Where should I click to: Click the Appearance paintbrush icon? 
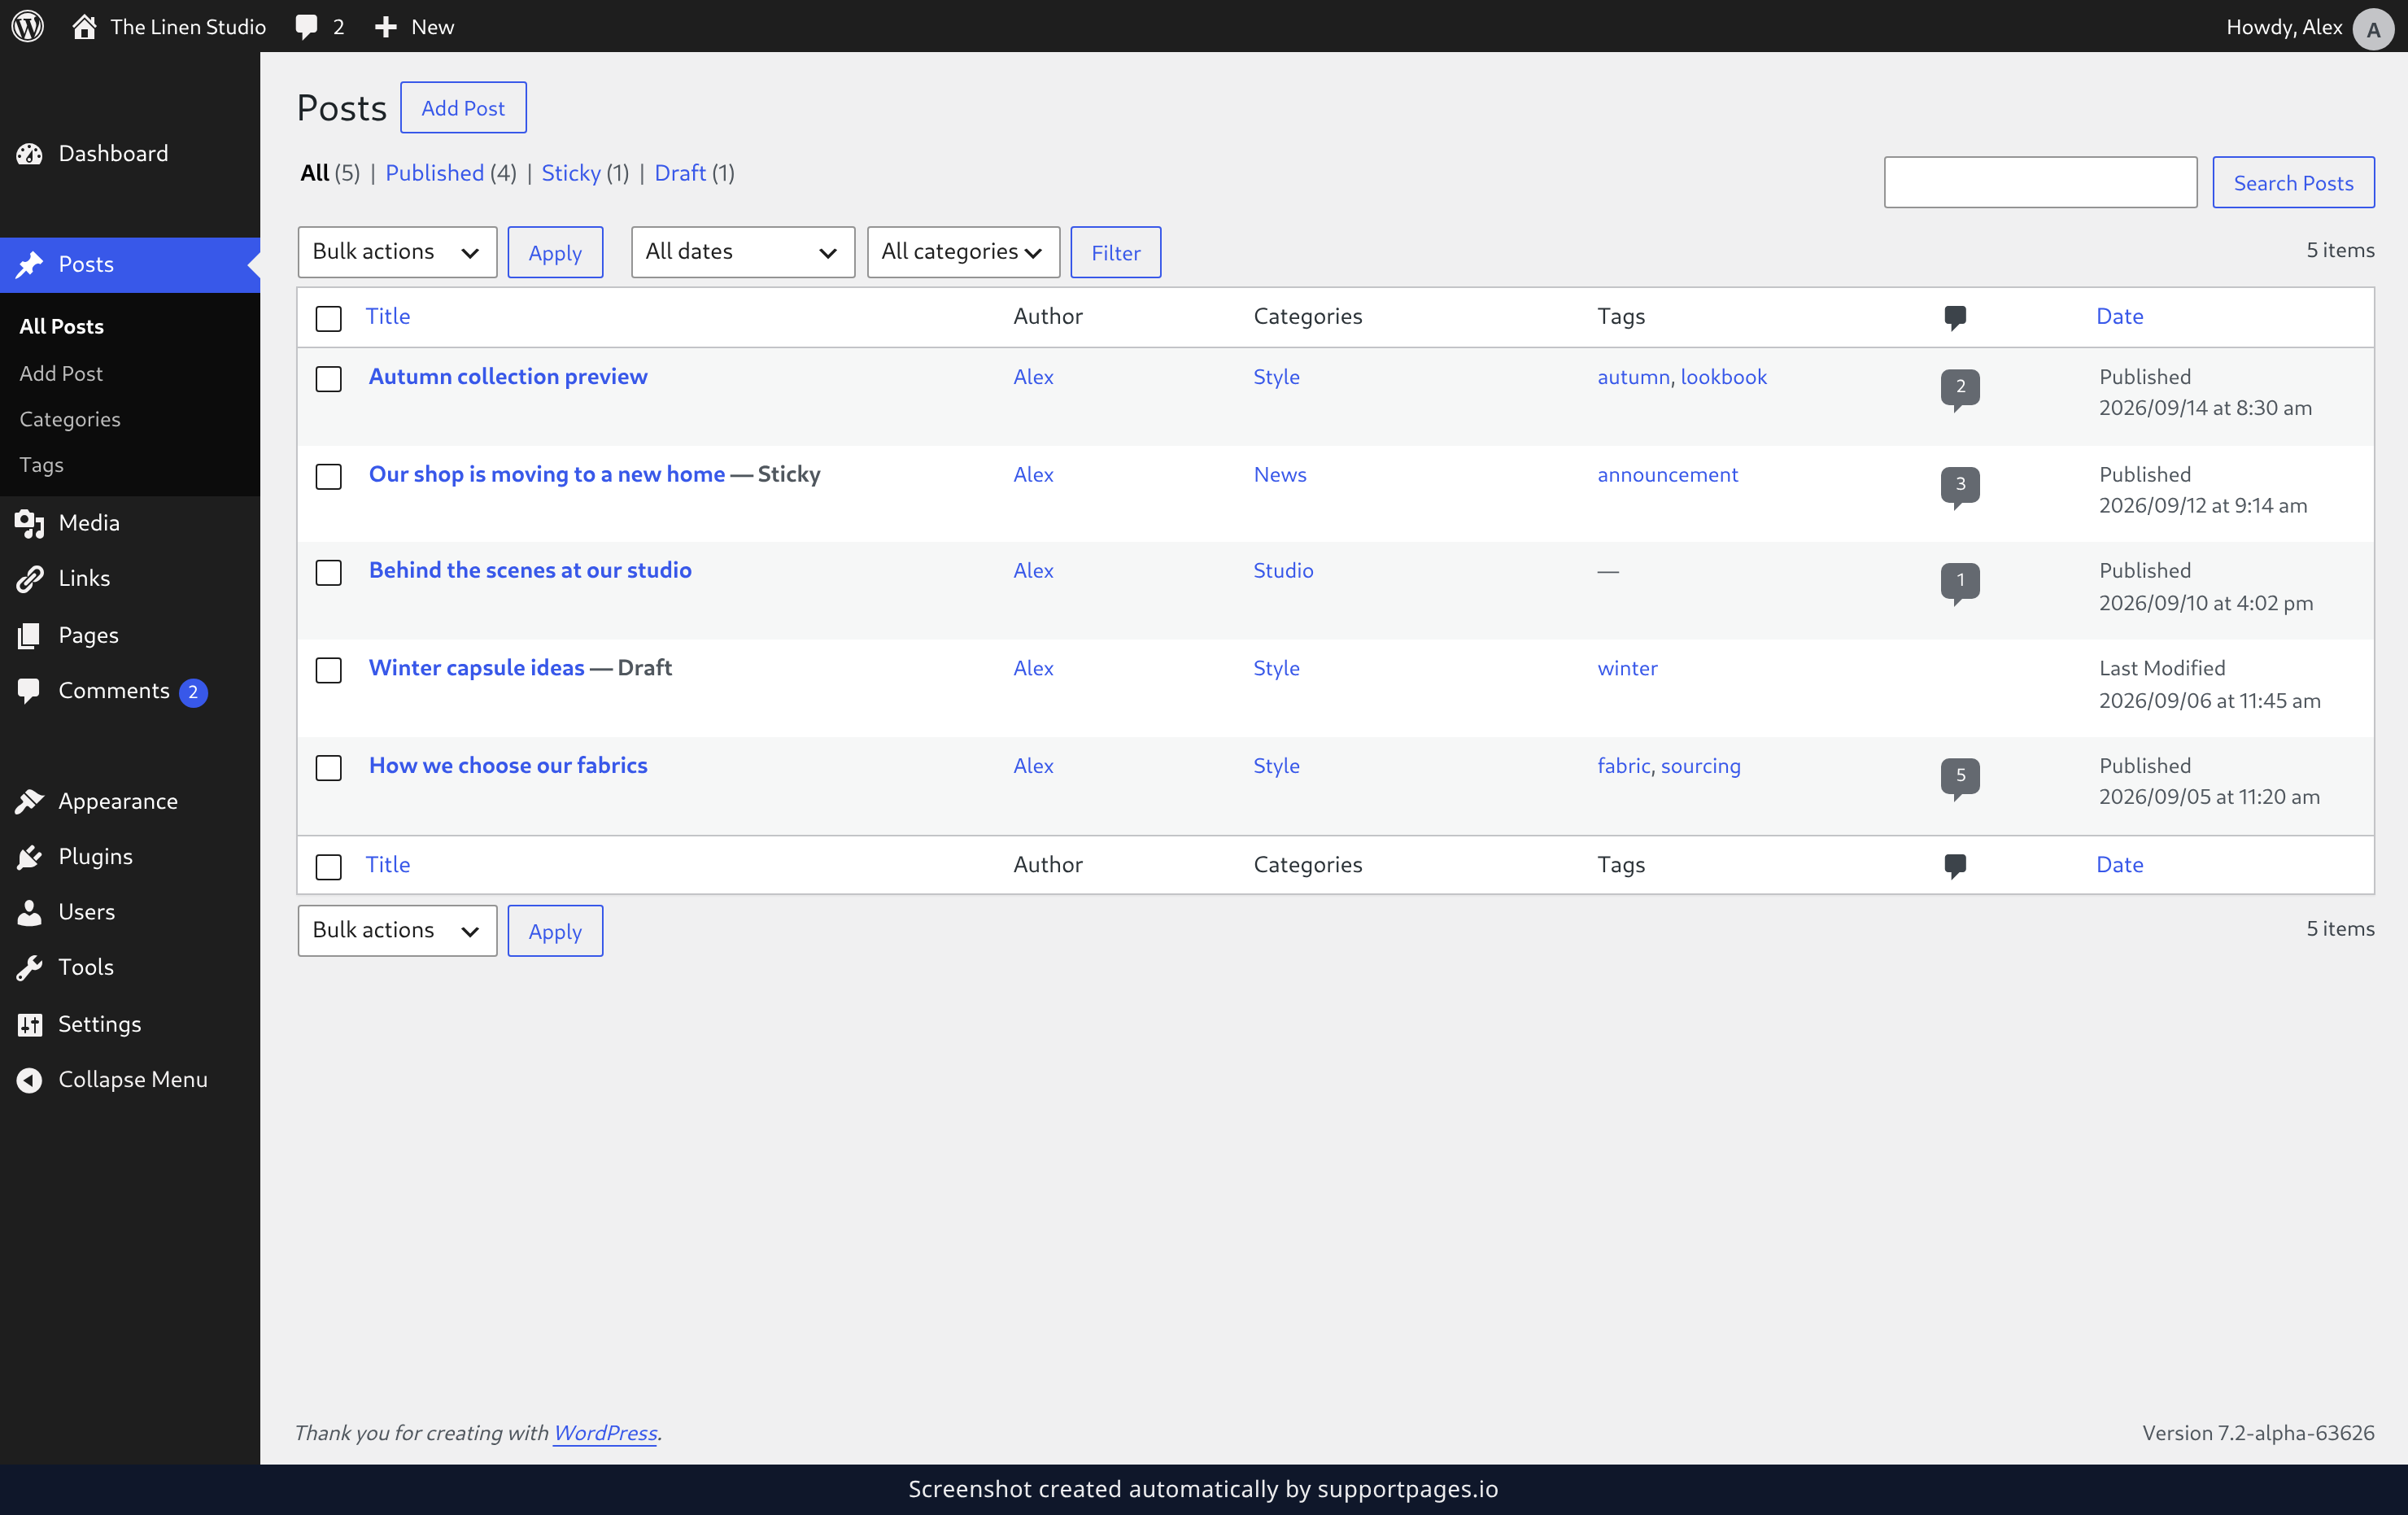pos(30,801)
